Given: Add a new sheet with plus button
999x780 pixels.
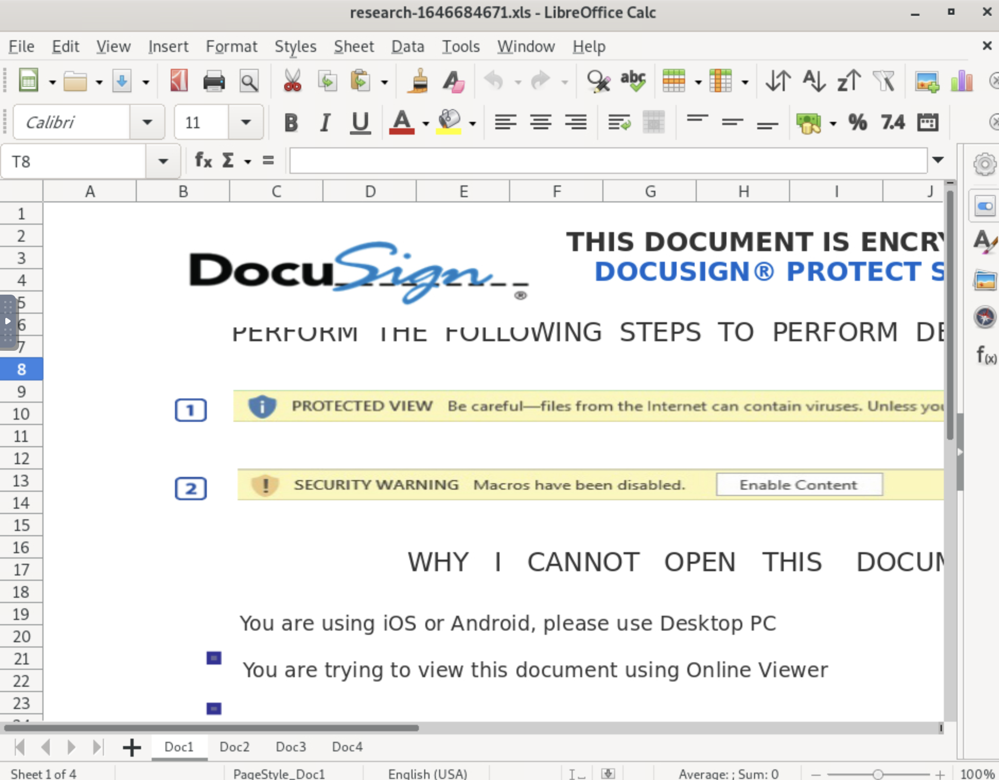Looking at the screenshot, I should coord(132,748).
